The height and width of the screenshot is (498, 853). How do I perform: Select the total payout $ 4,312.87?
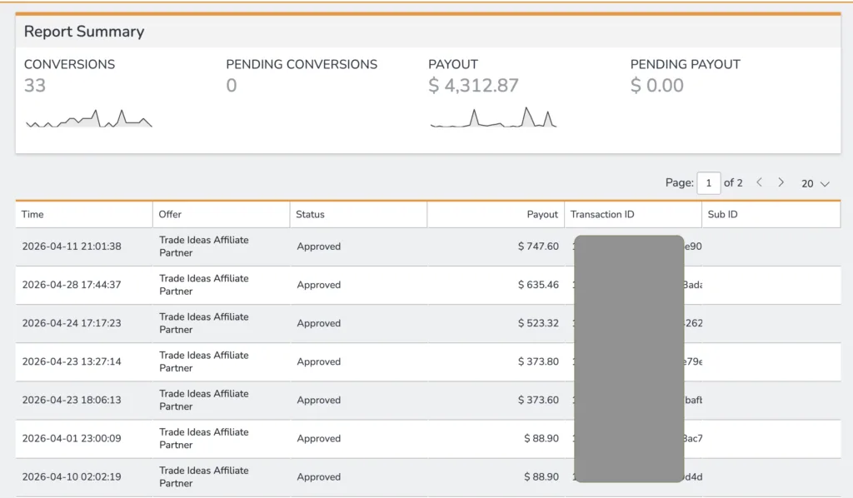(x=473, y=85)
